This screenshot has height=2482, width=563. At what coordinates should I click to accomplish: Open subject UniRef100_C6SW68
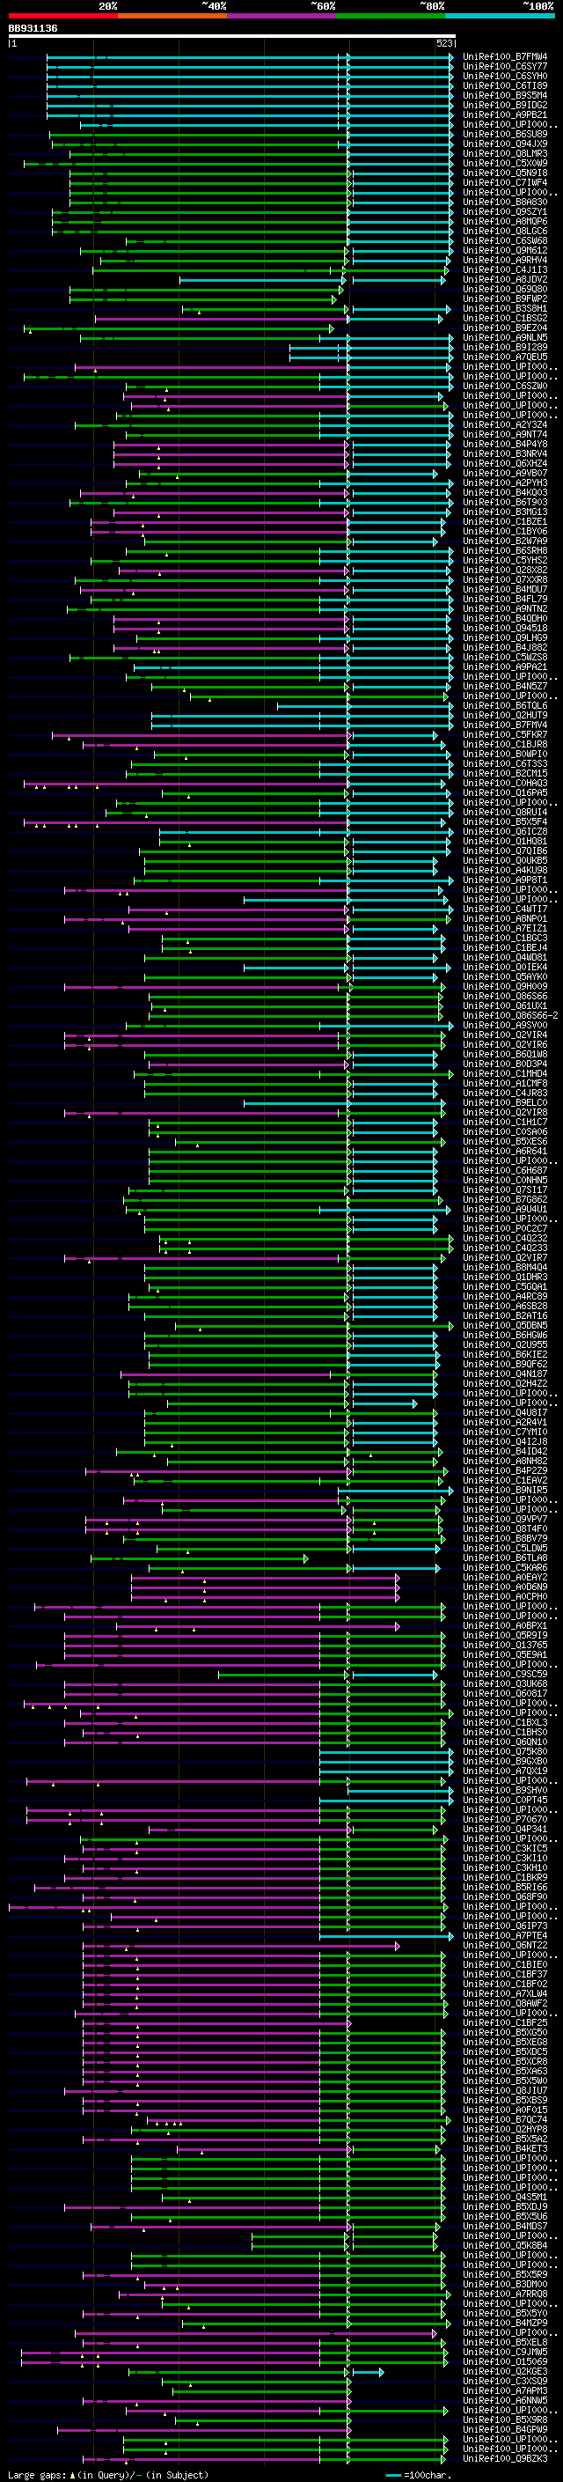505,241
